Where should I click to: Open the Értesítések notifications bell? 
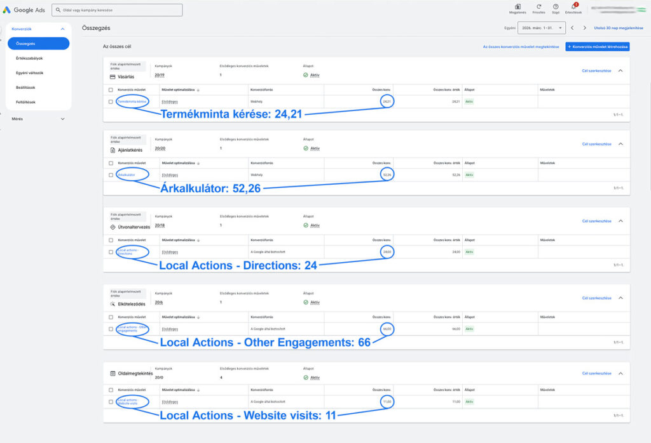(574, 6)
